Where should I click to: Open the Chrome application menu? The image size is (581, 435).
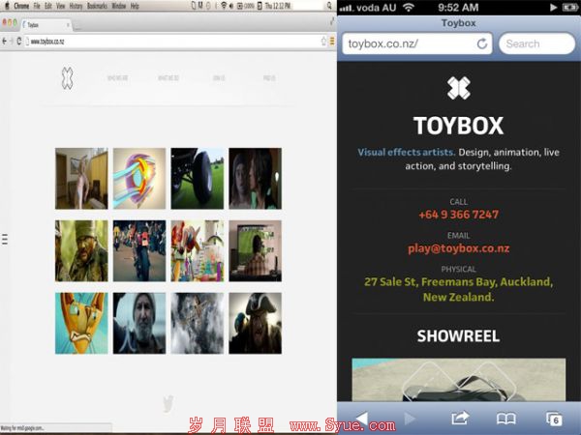[x=21, y=6]
